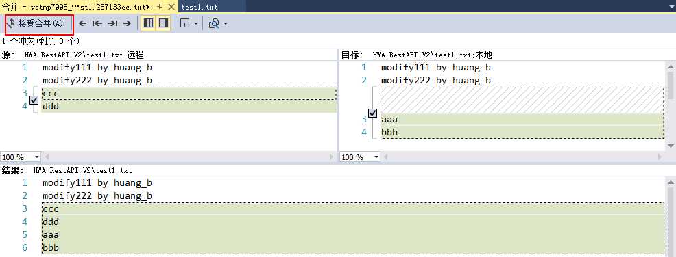
Task: Click the '1 个冲突(剩余 0 个)' status text
Action: (x=41, y=41)
